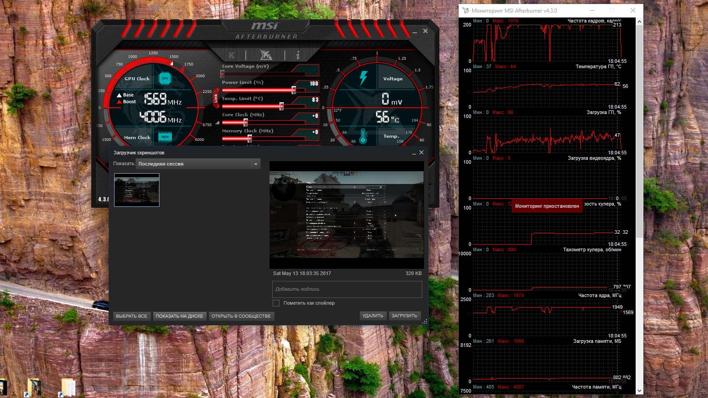The image size is (708, 398).
Task: Open the partly visible desktop icon at the screen corner
Action: click(x=4, y=388)
